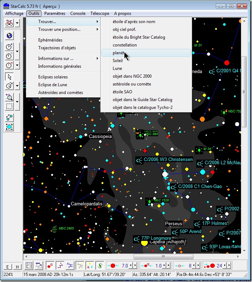The height and width of the screenshot is (282, 252).
Task: Open the Paramètres menu
Action: 55,13
